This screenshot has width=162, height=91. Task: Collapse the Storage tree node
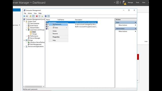pos(24,40)
